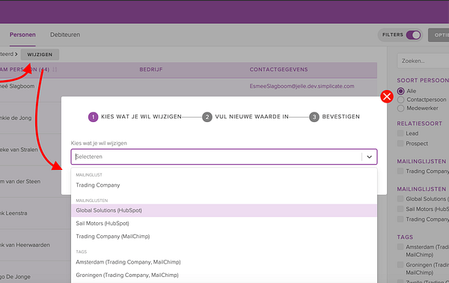Choose Trading Company under Mailinglijst
The width and height of the screenshot is (449, 283).
pyautogui.click(x=224, y=185)
